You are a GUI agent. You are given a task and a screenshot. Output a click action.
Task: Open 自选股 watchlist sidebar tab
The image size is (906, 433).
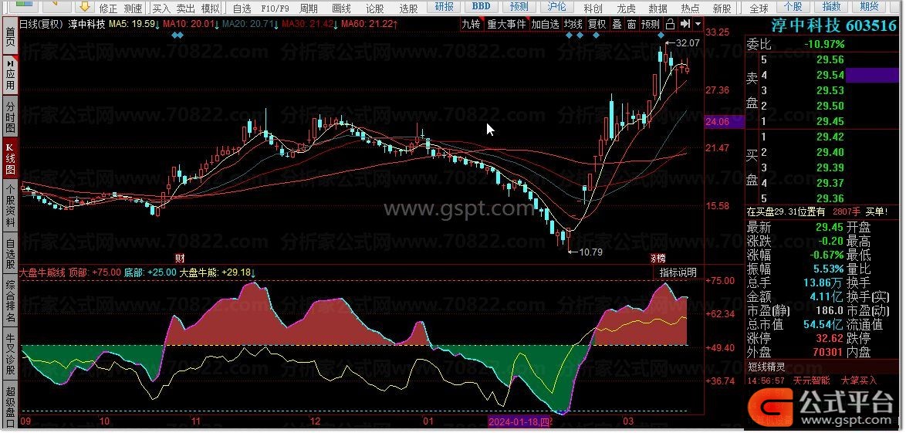click(10, 255)
